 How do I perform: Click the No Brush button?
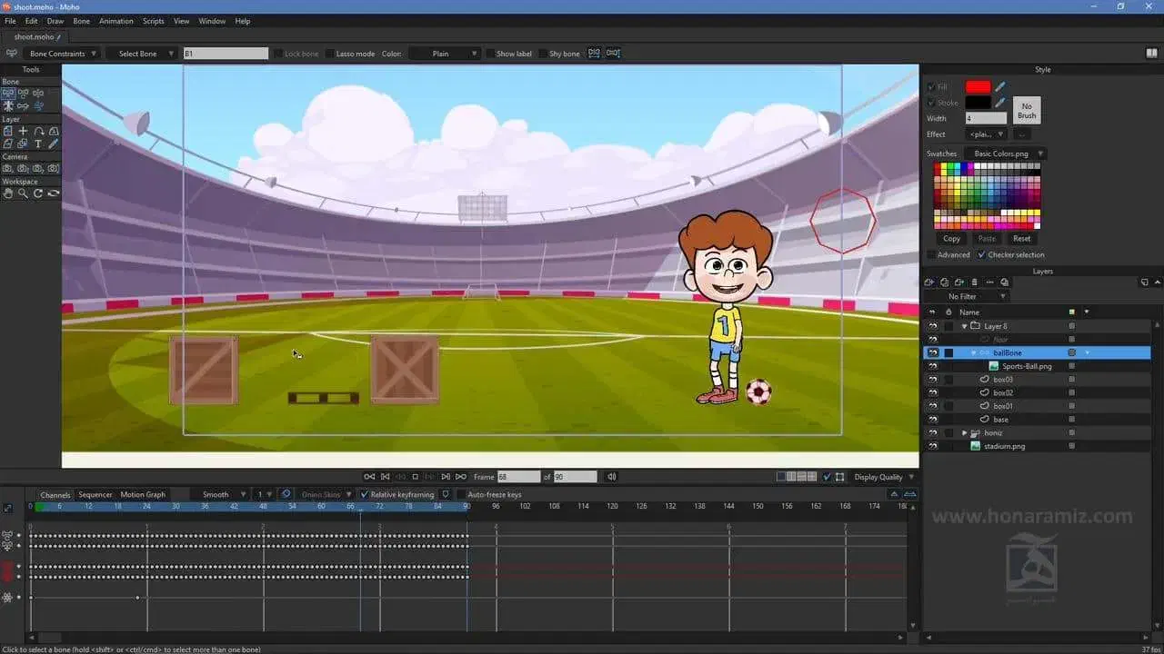[x=1027, y=111]
